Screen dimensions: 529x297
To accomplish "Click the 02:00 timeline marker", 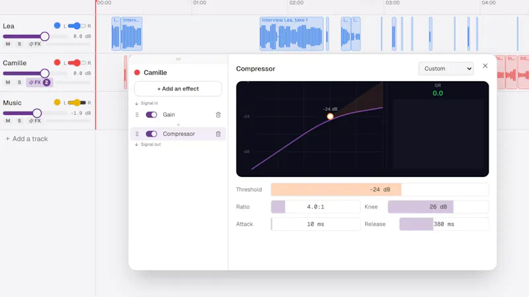I will [296, 3].
